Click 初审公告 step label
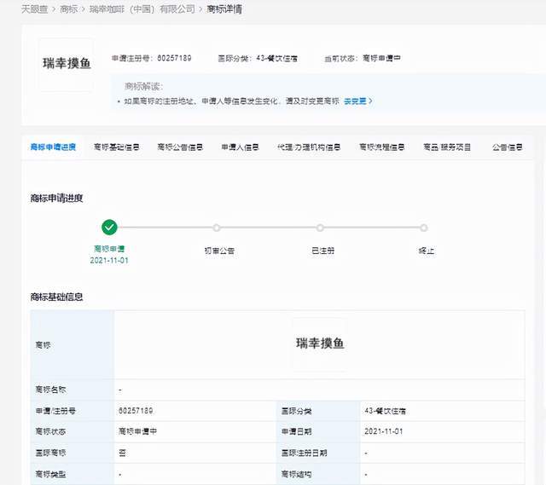Viewport: 546px width, 485px height. point(219,251)
